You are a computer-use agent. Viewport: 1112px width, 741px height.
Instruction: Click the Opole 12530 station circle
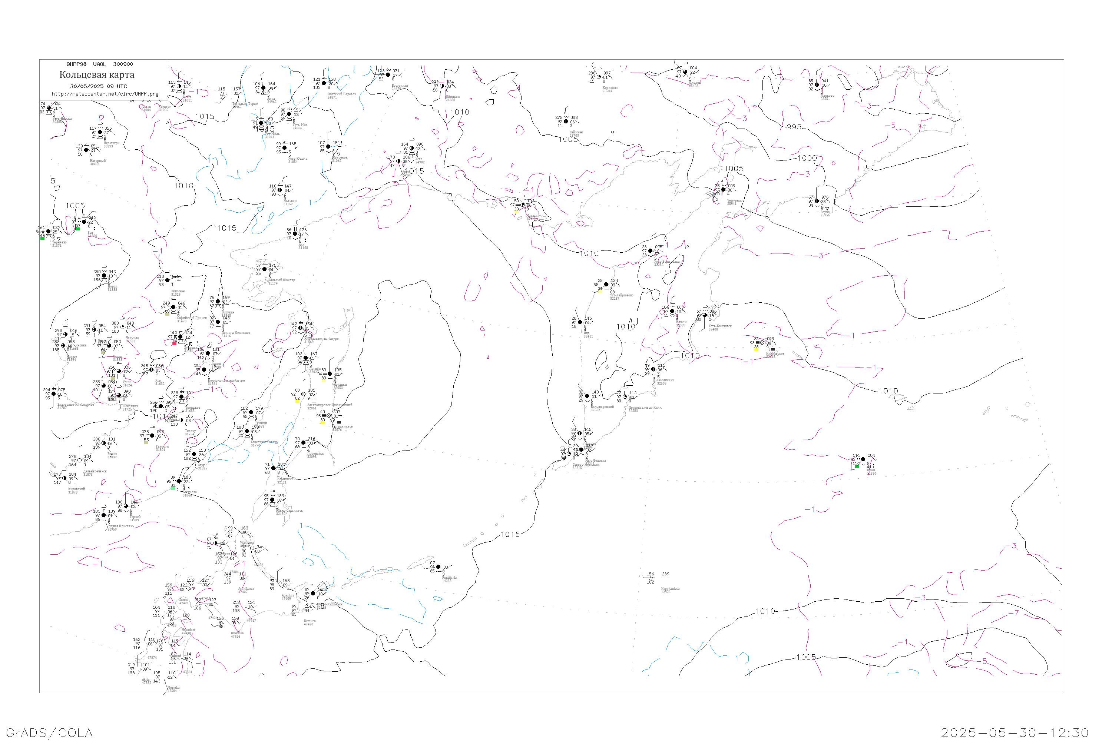point(863,459)
